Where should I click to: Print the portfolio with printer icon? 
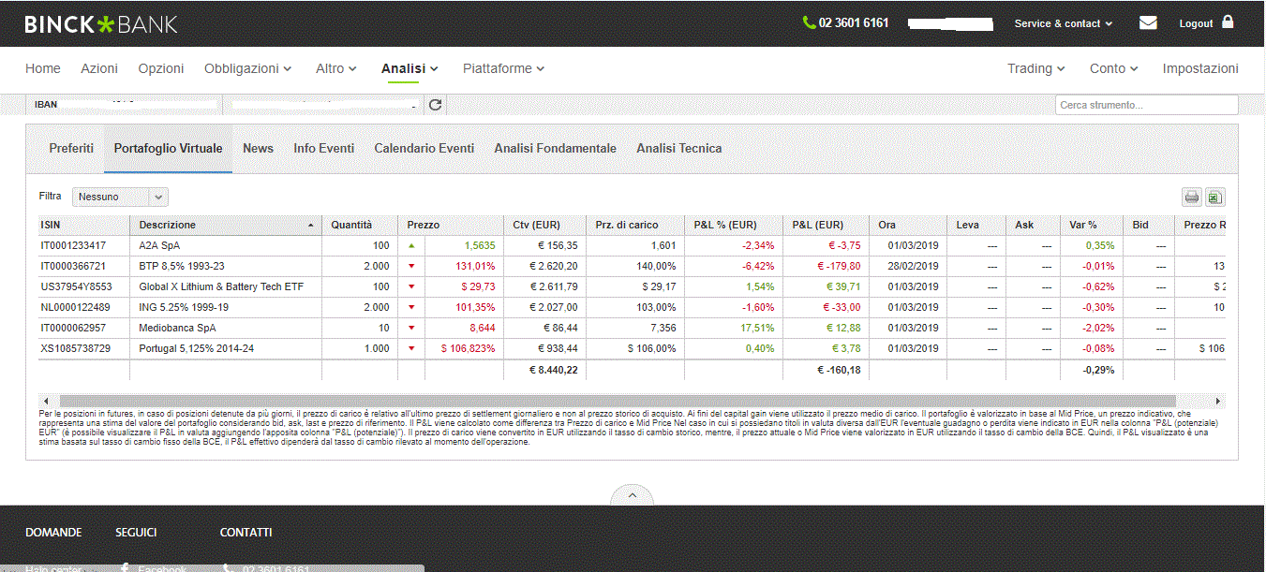[1191, 198]
